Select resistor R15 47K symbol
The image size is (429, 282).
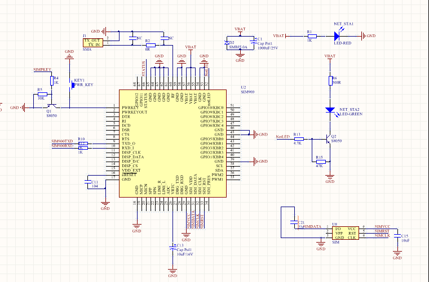pyautogui.click(x=321, y=162)
